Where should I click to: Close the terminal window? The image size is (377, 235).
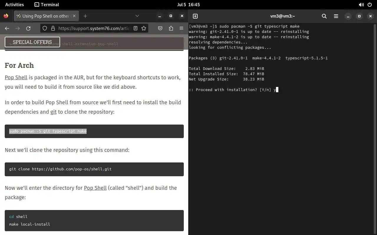[371, 16]
